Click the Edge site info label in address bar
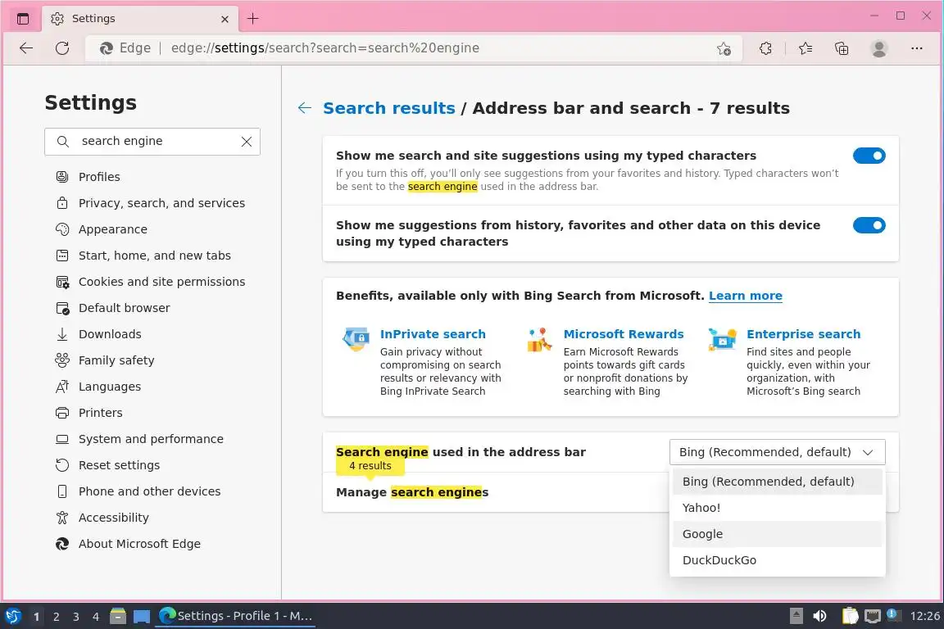This screenshot has height=629, width=944. coord(125,48)
